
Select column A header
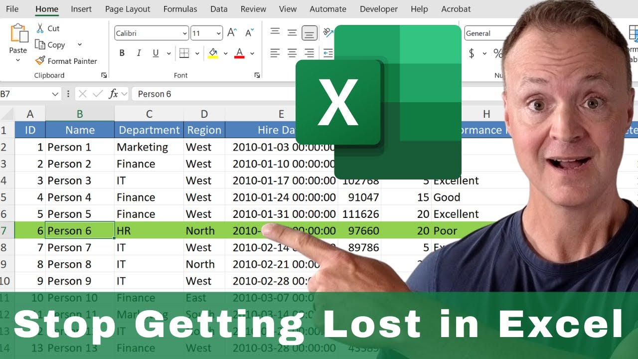pyautogui.click(x=30, y=114)
